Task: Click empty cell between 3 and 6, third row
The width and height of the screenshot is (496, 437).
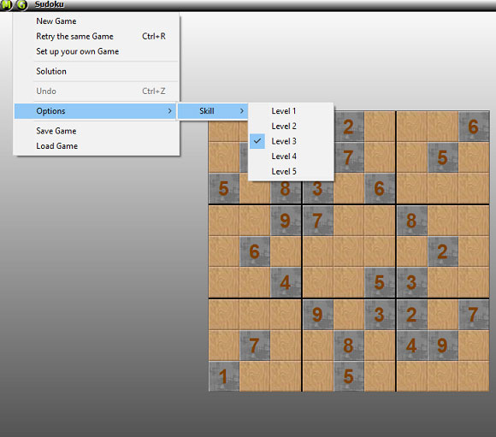Action: tap(349, 188)
